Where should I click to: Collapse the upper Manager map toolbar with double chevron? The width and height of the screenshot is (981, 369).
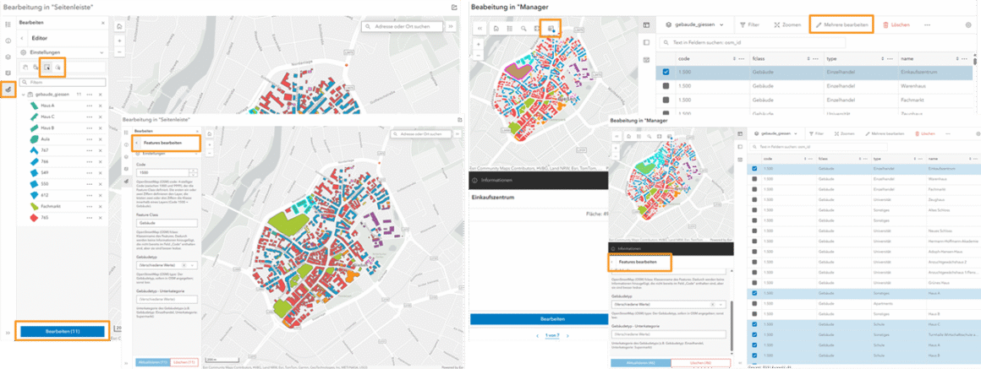[x=480, y=29]
